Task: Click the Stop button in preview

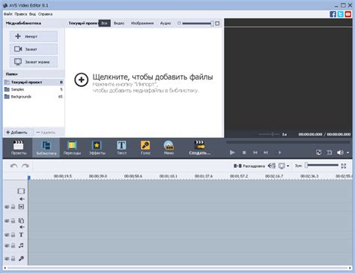Action: tap(244, 152)
